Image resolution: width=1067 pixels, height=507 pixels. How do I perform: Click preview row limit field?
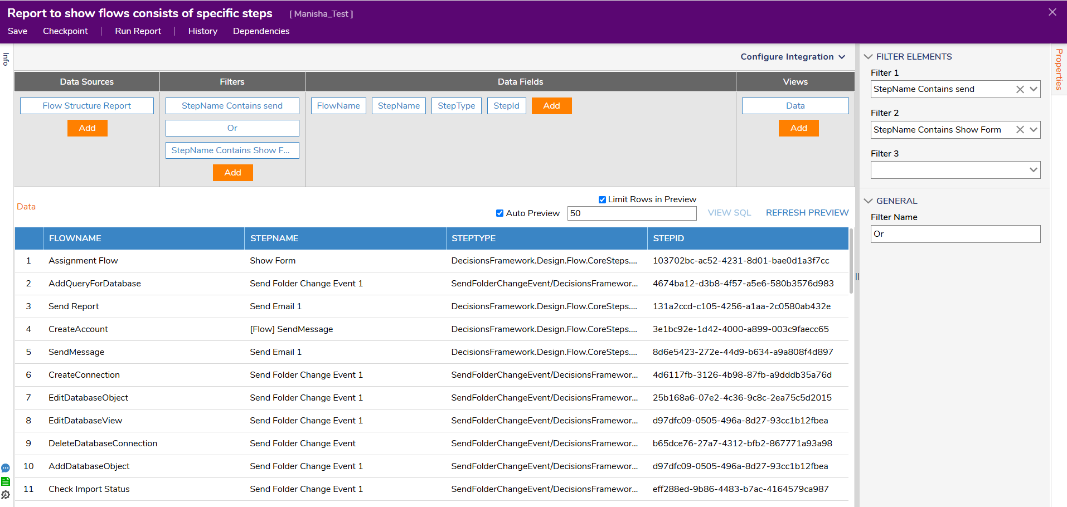pyautogui.click(x=632, y=213)
